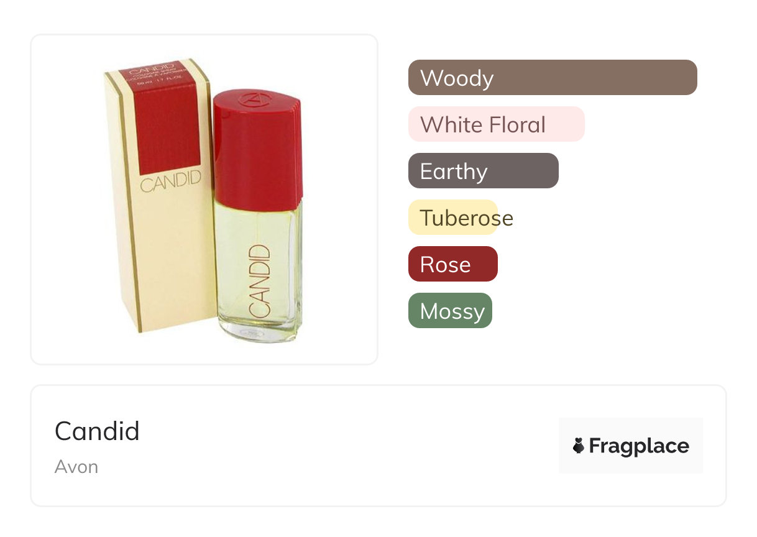Open the Fragplace wordmark text

pos(639,446)
